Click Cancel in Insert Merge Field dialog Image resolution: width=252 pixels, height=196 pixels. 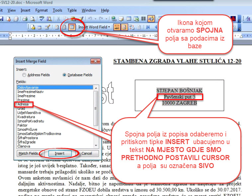tap(86, 153)
